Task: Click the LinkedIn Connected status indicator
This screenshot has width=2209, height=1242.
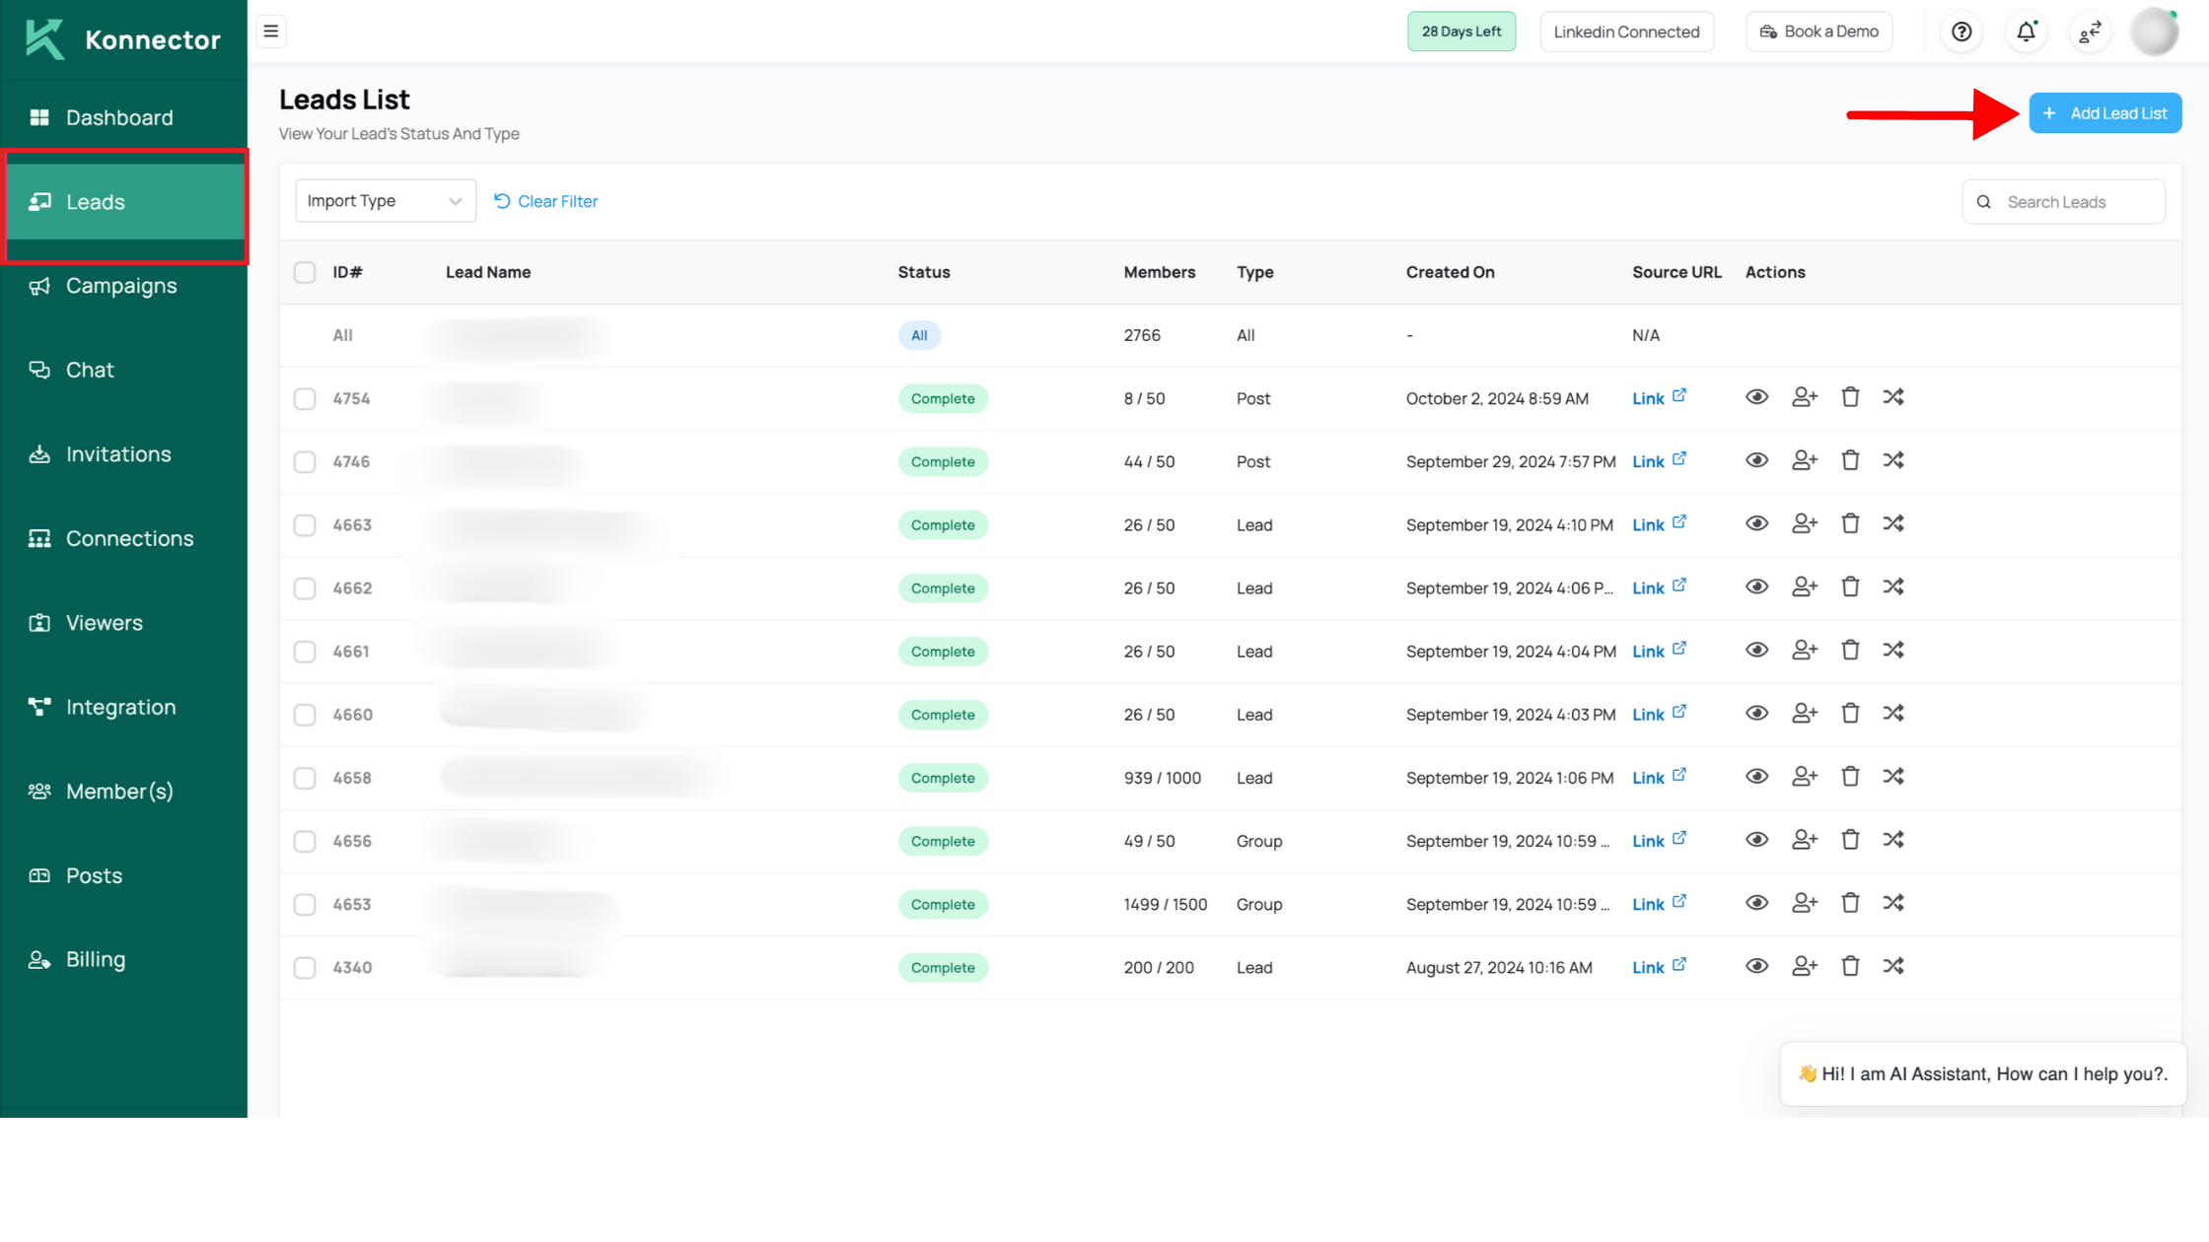Action: (x=1628, y=32)
